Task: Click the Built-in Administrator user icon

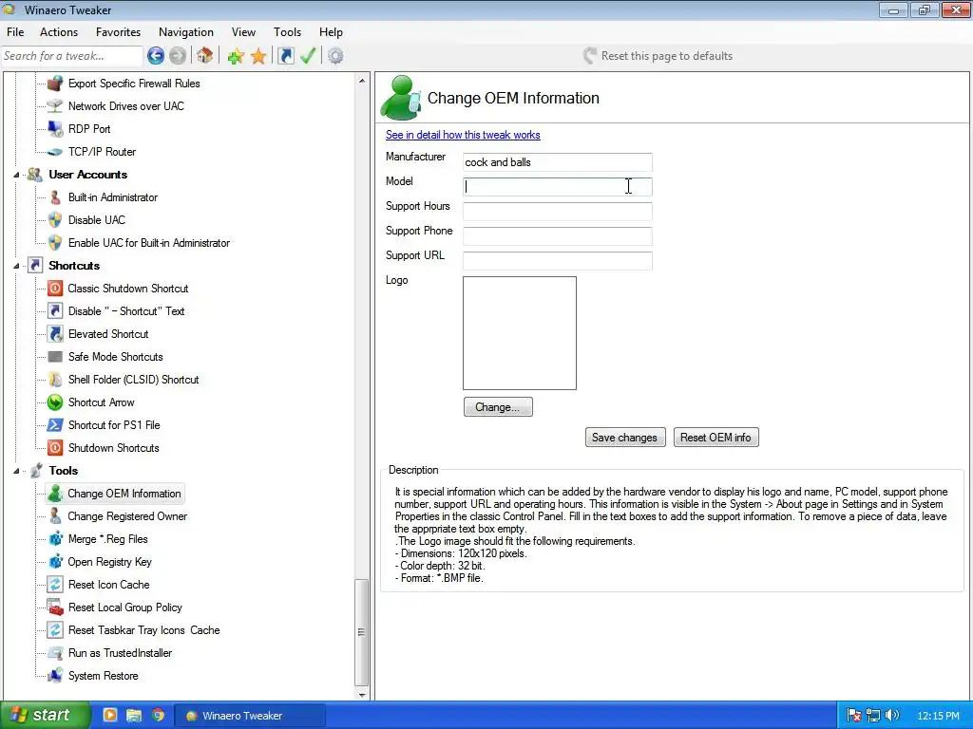Action: [x=55, y=197]
